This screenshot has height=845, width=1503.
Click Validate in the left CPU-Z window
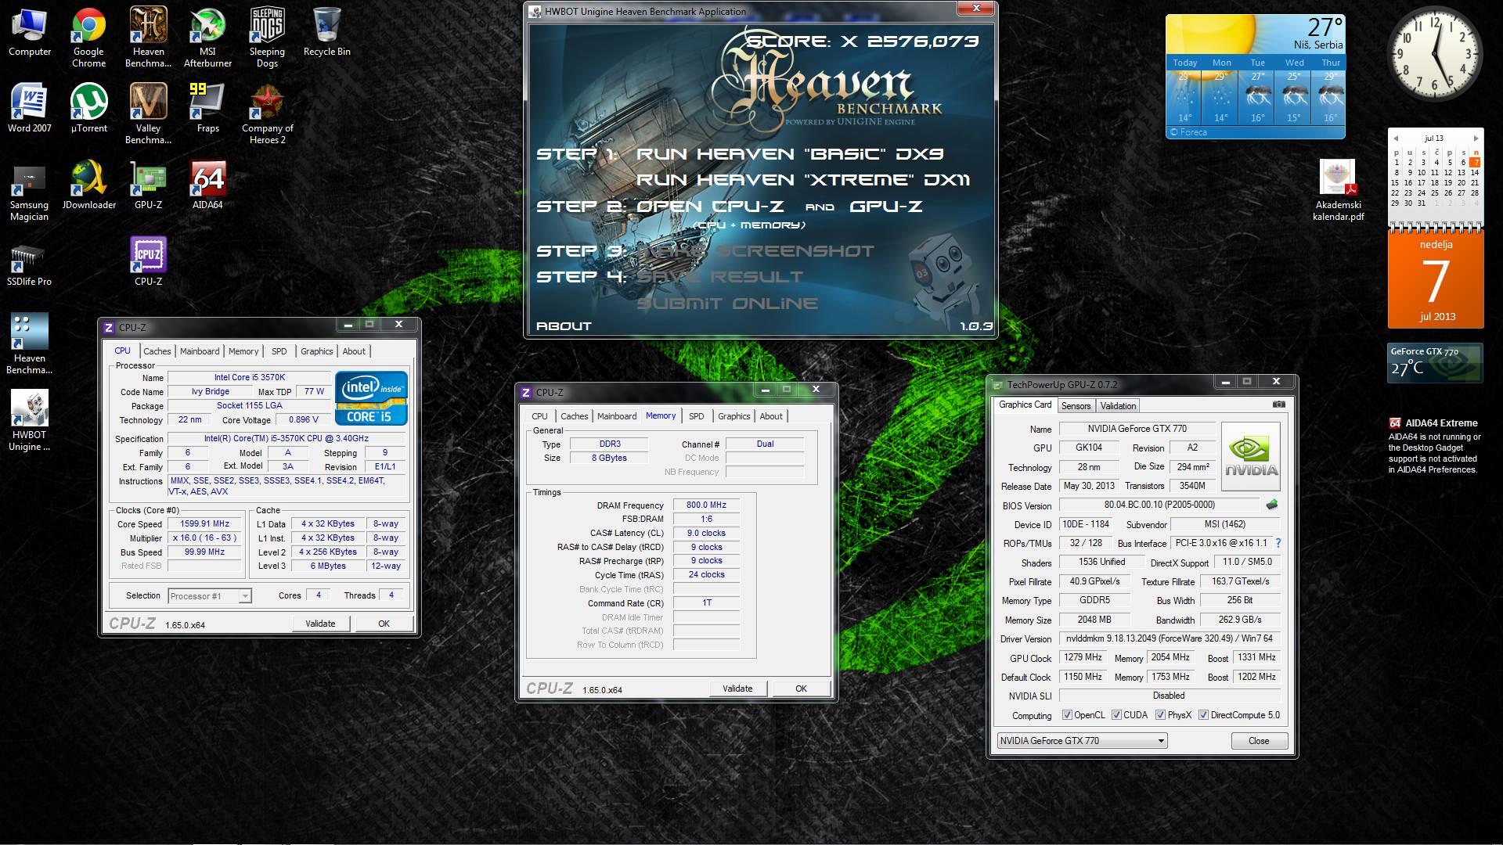[x=320, y=624]
